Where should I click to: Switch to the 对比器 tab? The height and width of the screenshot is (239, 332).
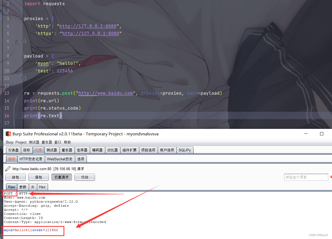112,150
